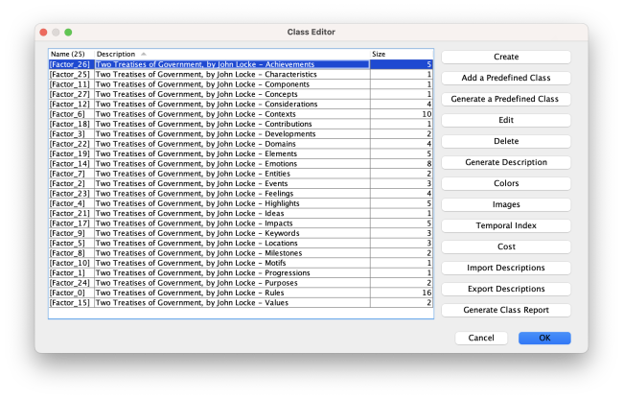
Task: Select the [Factor_21] name cell
Action: (72, 214)
